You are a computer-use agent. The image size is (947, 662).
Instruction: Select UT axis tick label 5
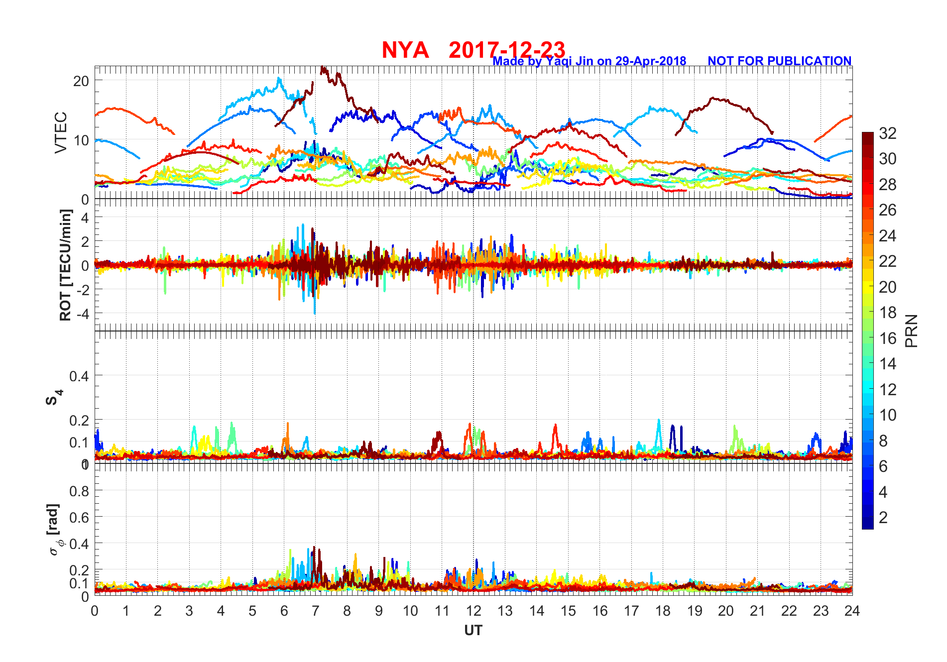point(252,611)
